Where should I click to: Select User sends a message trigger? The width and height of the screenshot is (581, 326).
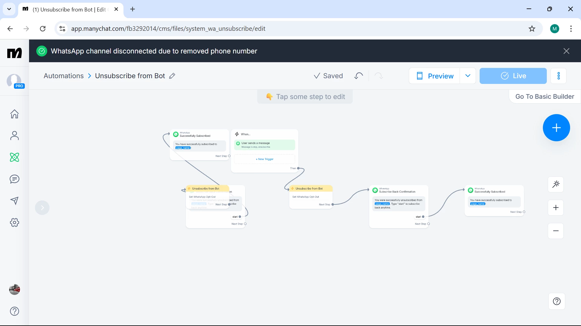pos(264,145)
